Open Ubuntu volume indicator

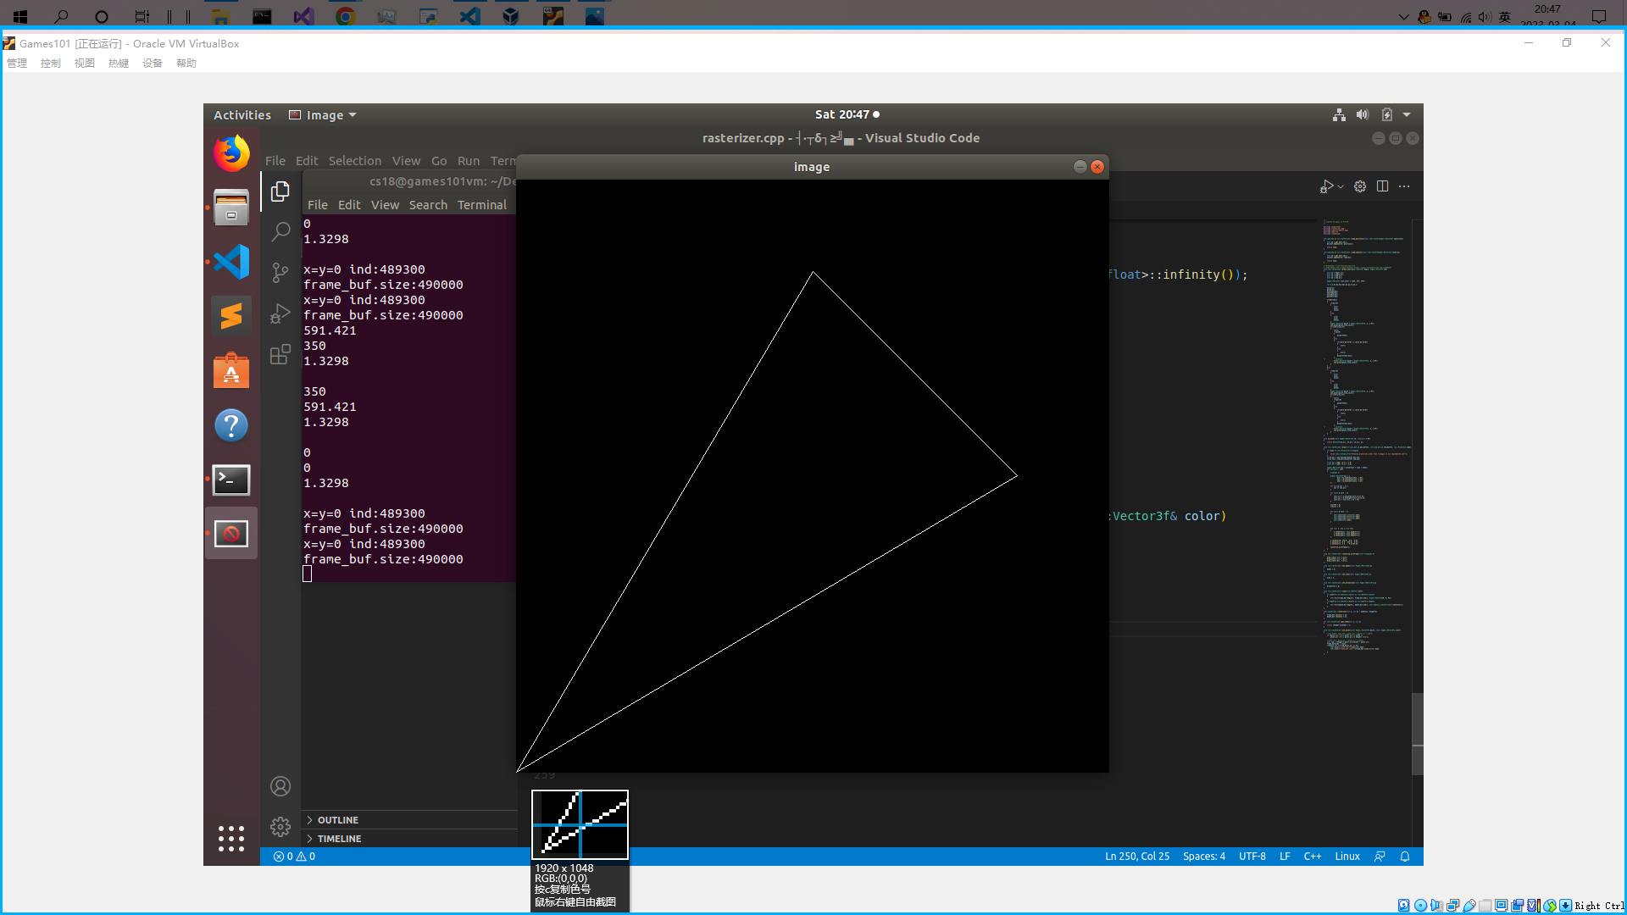pyautogui.click(x=1363, y=115)
